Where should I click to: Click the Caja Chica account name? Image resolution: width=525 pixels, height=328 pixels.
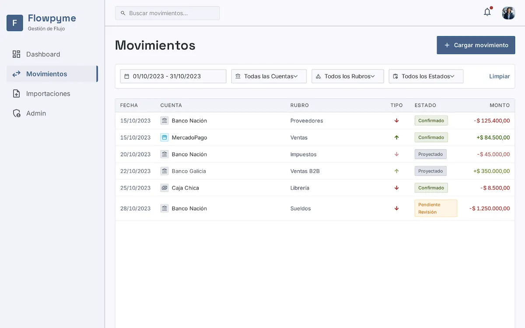click(x=185, y=188)
